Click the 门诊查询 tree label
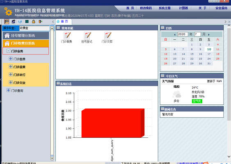Viewport: 231px width, 164px height. click(17, 91)
